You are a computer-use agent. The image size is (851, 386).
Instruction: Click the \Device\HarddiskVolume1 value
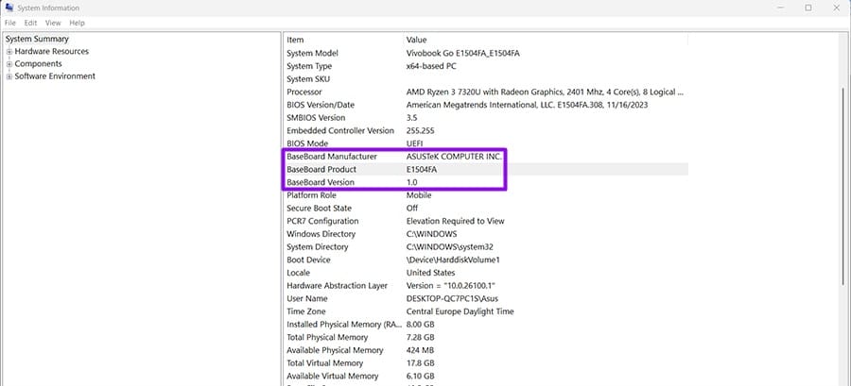click(x=453, y=260)
